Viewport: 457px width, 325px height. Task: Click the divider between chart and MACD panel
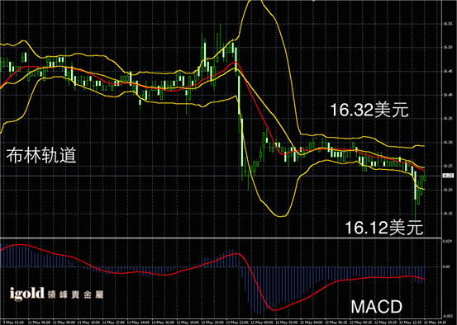click(x=221, y=238)
